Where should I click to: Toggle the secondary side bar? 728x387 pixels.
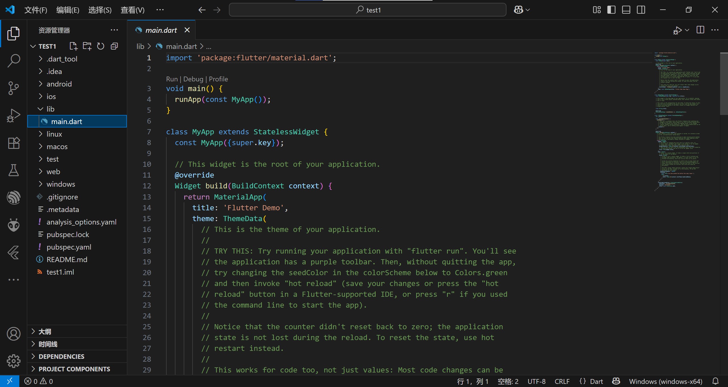(x=641, y=10)
